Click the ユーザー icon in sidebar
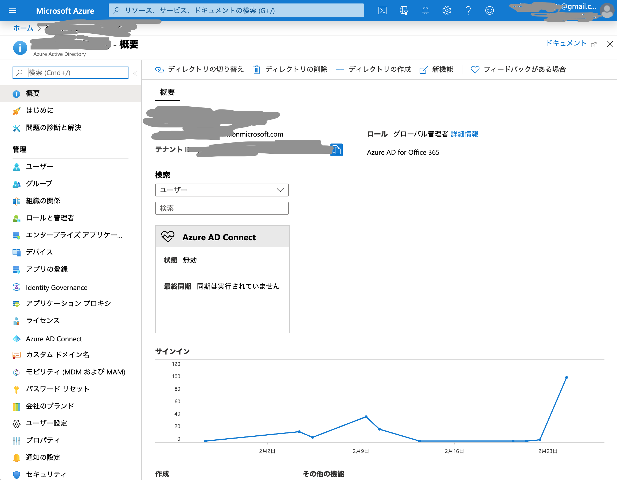The height and width of the screenshot is (480, 617). tap(16, 167)
